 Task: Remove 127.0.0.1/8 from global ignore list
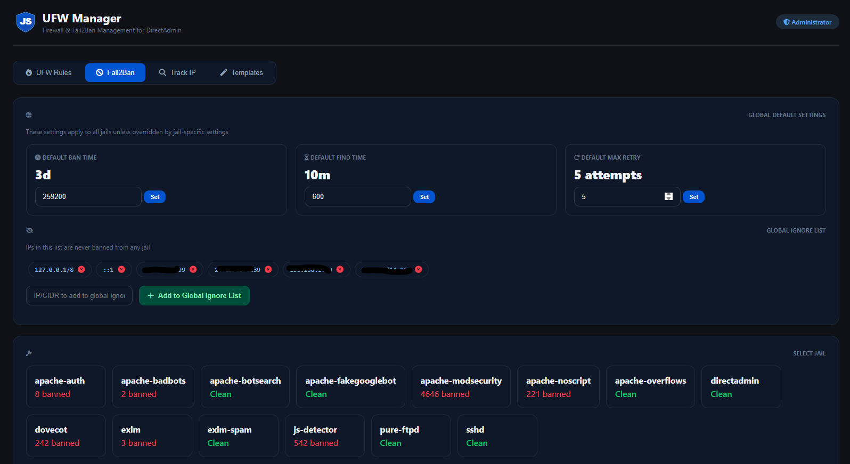tap(81, 270)
